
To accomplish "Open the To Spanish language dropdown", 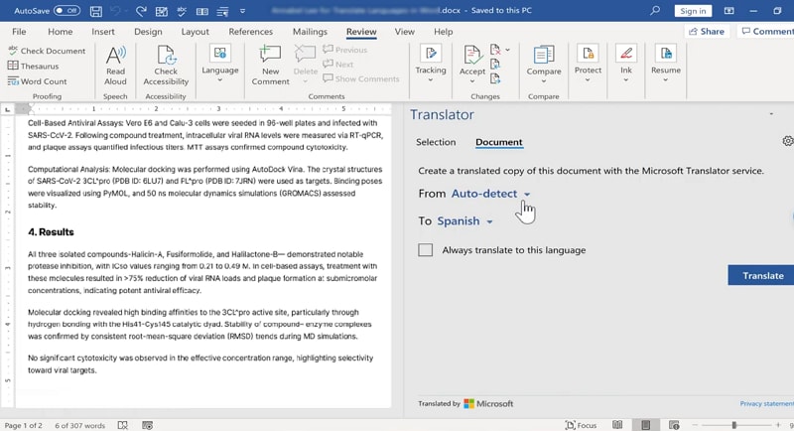I will [464, 220].
